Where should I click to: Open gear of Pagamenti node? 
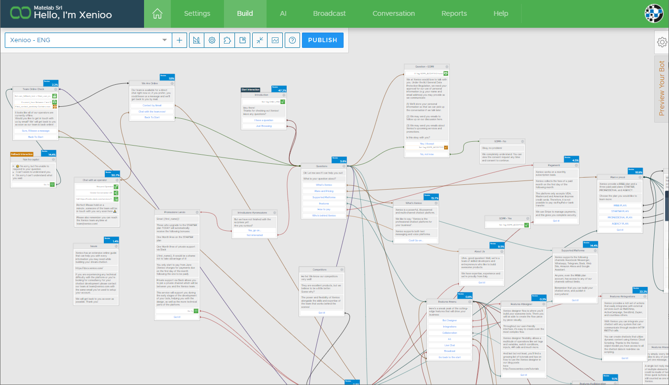(x=577, y=165)
